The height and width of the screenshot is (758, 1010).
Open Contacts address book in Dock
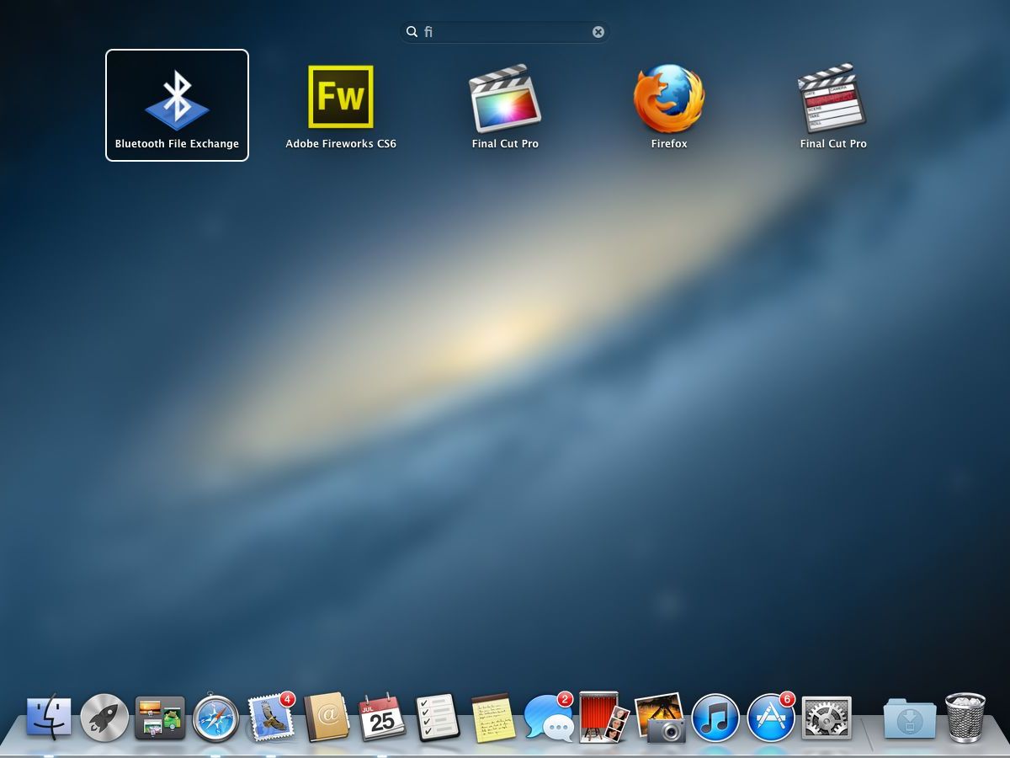tap(327, 718)
